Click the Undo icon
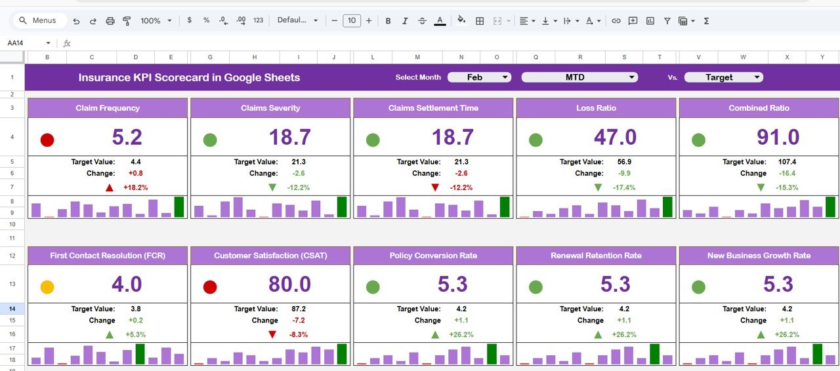 click(x=76, y=21)
